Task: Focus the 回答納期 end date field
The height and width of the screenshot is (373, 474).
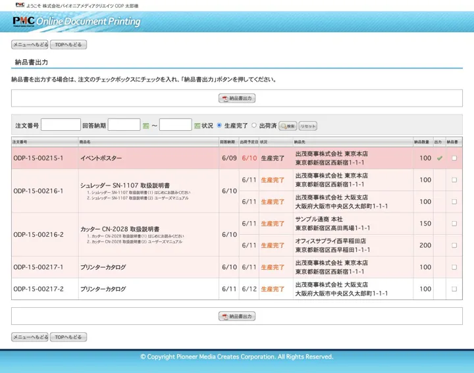Action: point(175,125)
